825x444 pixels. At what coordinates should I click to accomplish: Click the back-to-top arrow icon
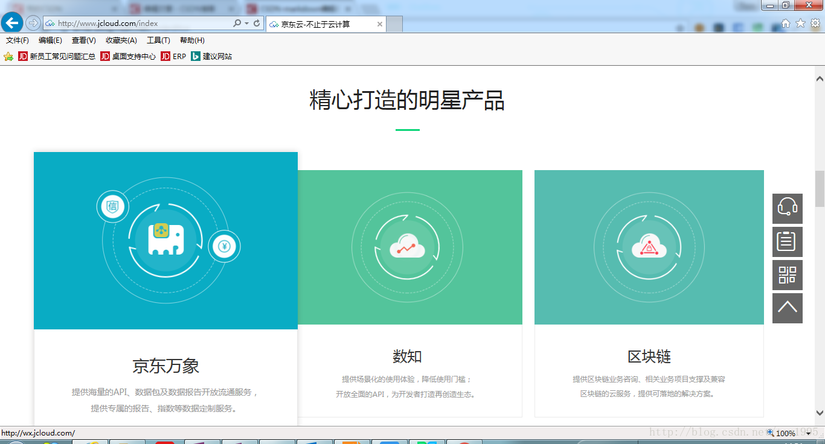pos(788,308)
